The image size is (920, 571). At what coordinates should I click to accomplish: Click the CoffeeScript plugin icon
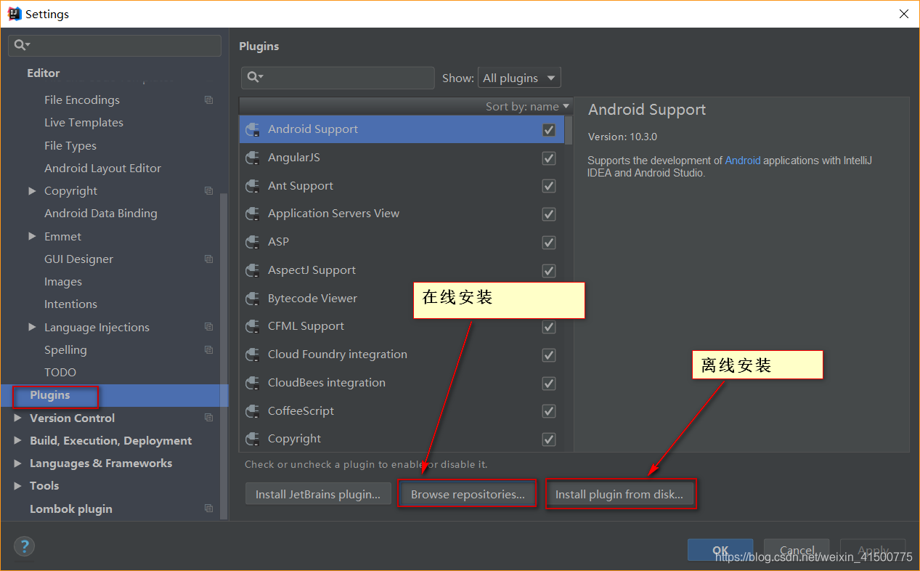point(253,411)
